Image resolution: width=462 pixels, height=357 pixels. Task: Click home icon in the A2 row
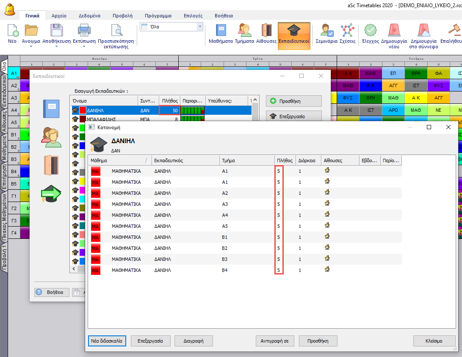coord(327,192)
